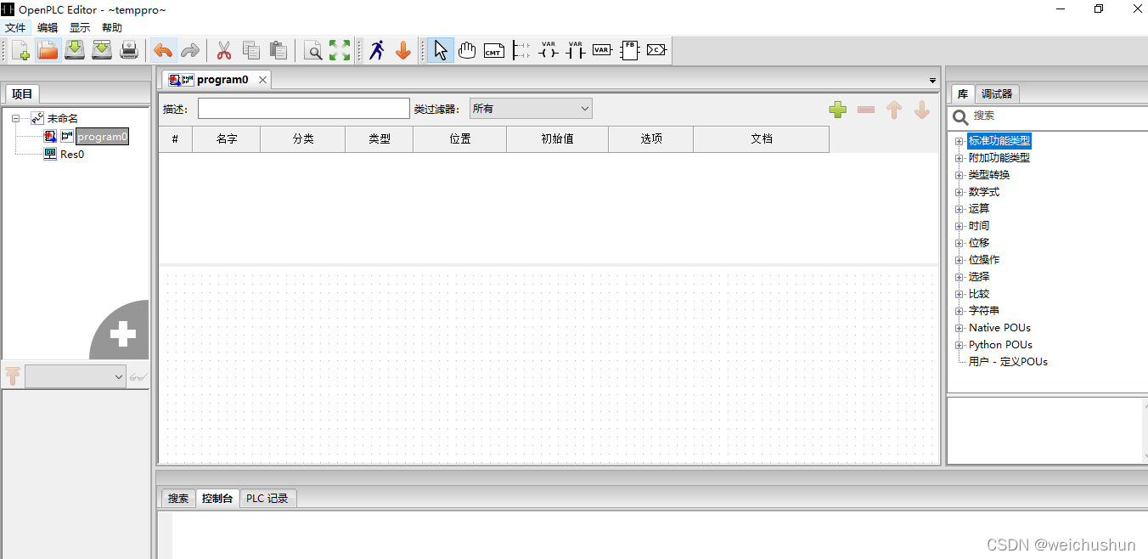1148x559 pixels.
Task: Select the Comment (CMT) tool
Action: [493, 50]
